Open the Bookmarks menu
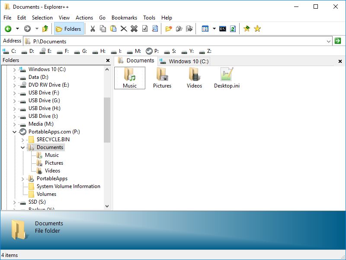Image resolution: width=346 pixels, height=260 pixels. (x=124, y=18)
